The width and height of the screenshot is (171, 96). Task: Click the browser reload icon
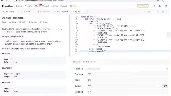point(11,1)
